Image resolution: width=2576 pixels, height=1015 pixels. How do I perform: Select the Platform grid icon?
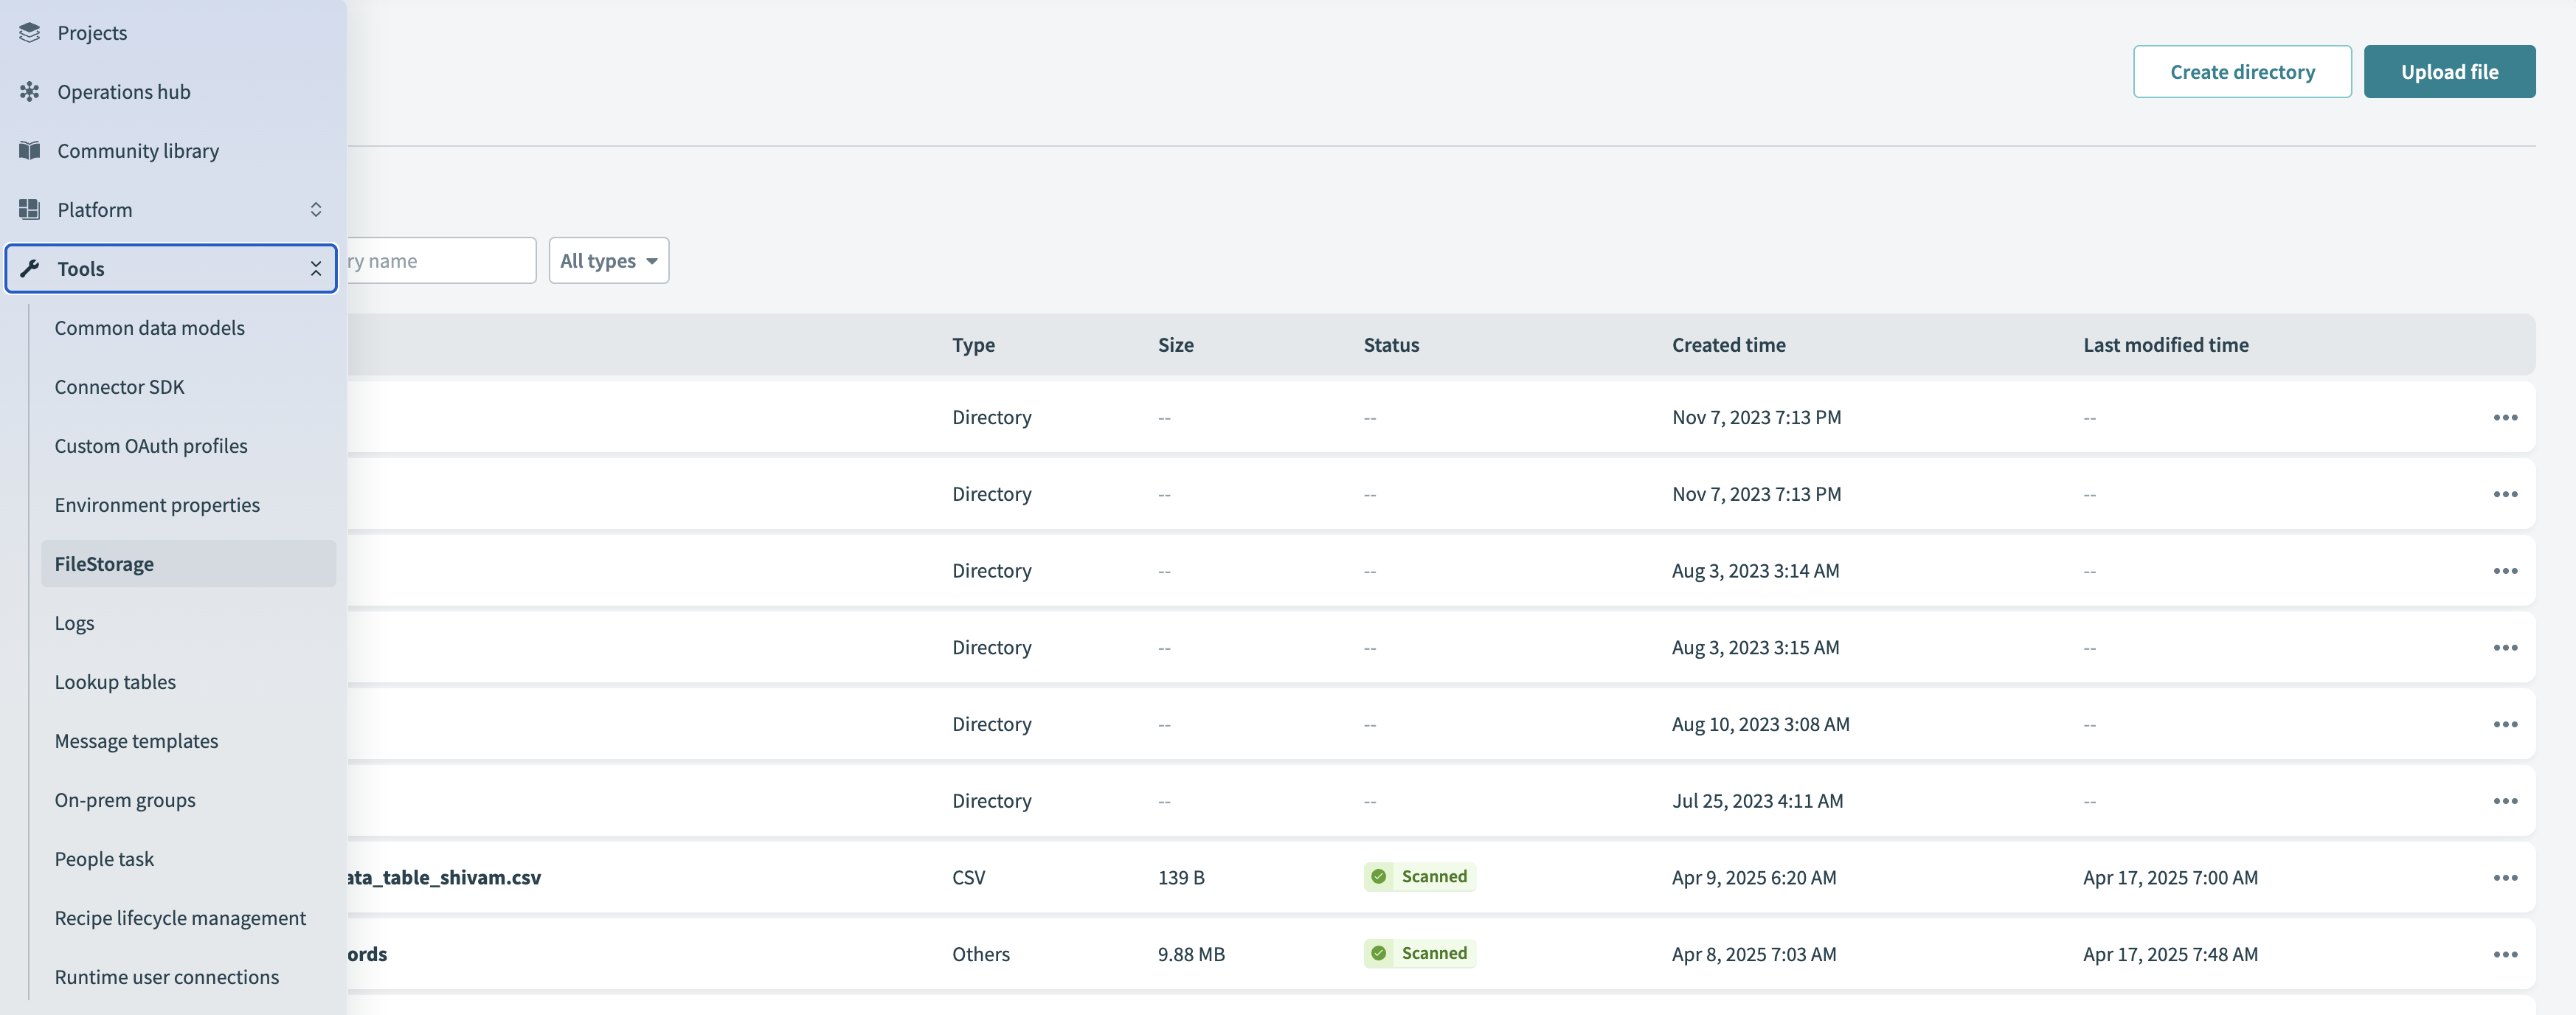pyautogui.click(x=29, y=209)
